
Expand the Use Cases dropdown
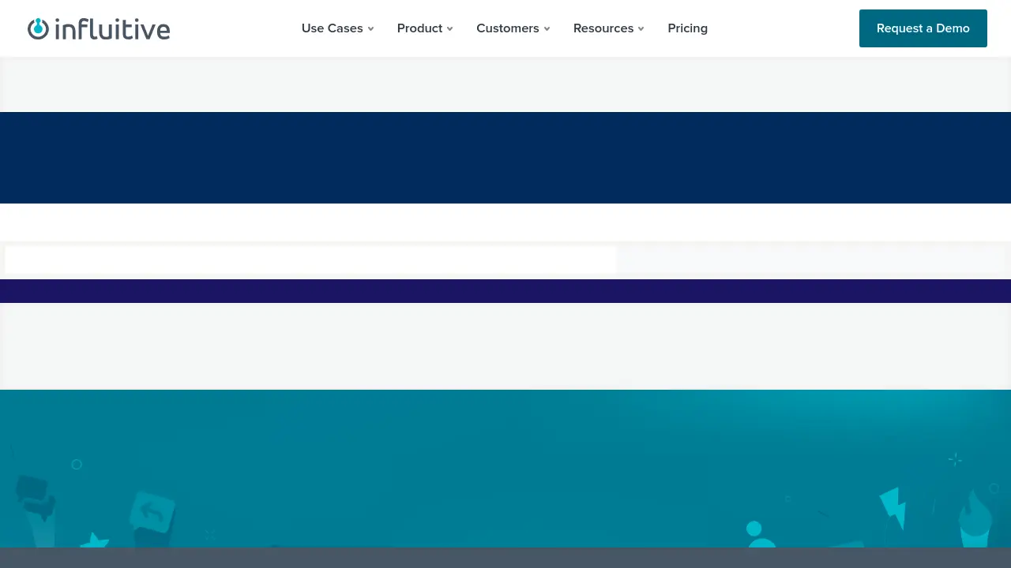(337, 28)
